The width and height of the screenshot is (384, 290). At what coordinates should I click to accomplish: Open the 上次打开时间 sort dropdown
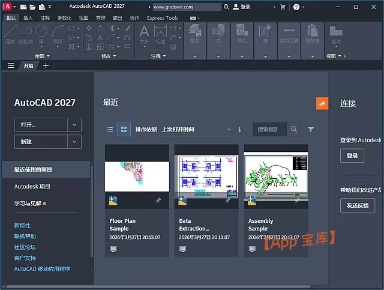pos(196,130)
